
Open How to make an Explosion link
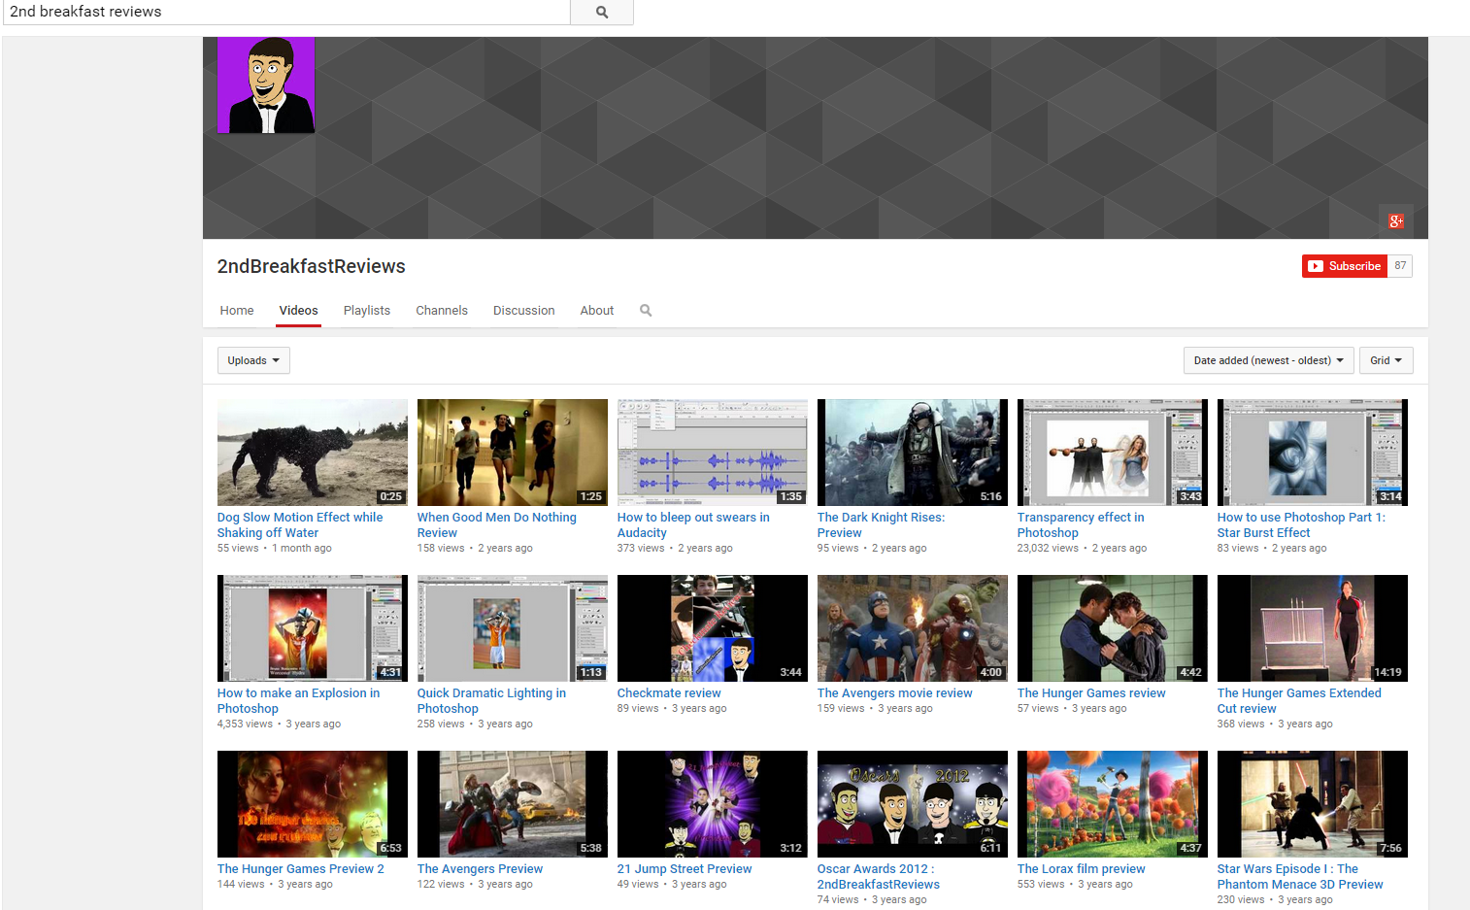point(299,701)
